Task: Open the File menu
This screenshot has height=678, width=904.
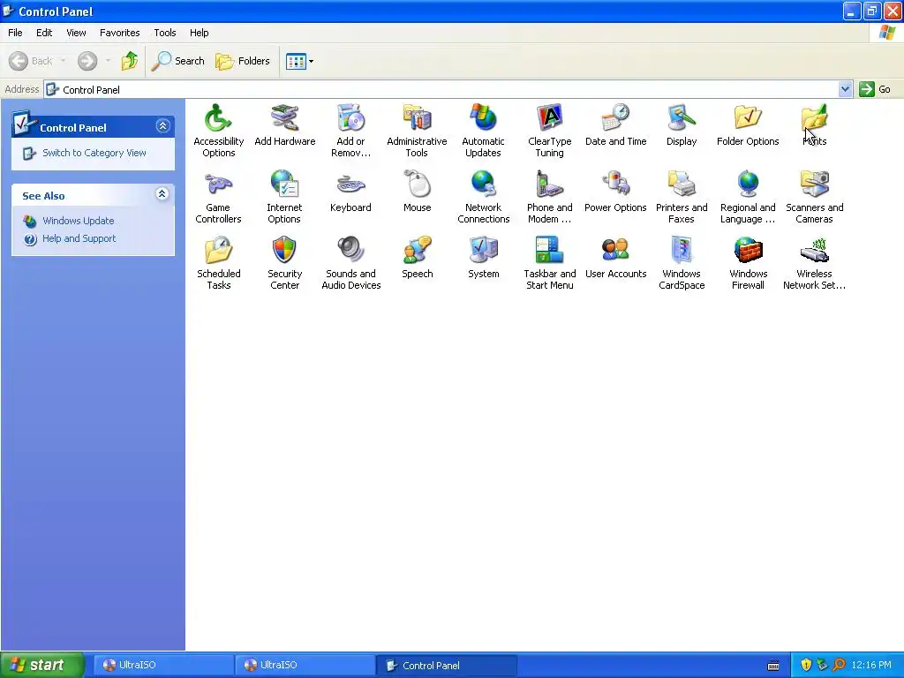Action: [15, 33]
